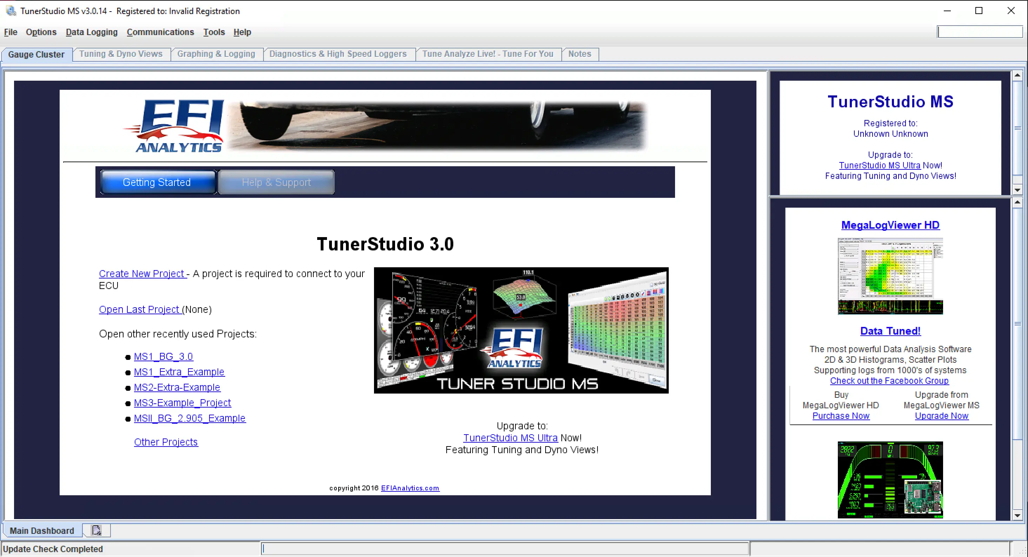Switch to the Tuning & Dyno Views tab
Screen dimensions: 1028x557
[x=121, y=54]
